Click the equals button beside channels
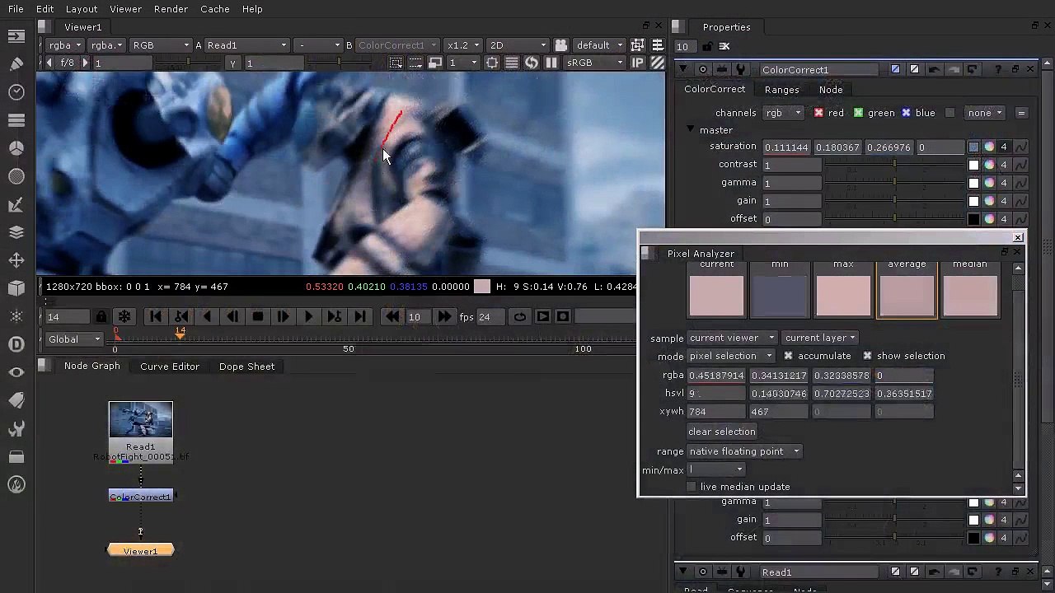The height and width of the screenshot is (593, 1055). pos(1021,113)
